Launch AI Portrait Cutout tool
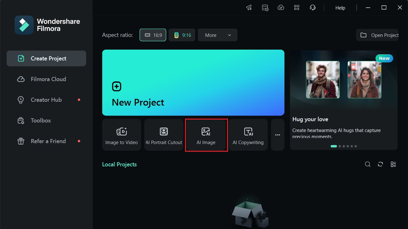Image resolution: width=408 pixels, height=229 pixels. coord(164,135)
